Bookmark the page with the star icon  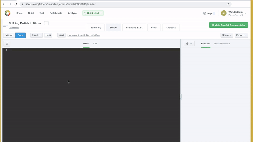coord(228,4)
